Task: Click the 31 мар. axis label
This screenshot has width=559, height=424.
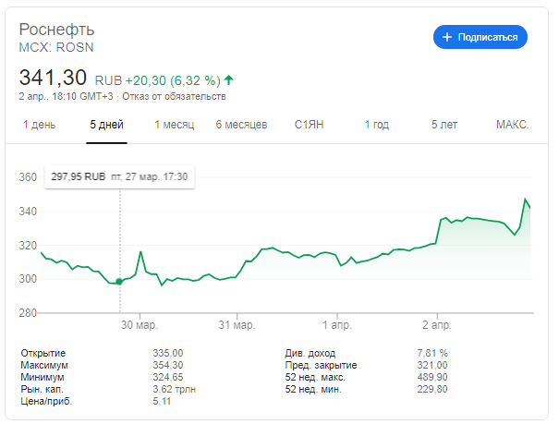Action: click(237, 325)
